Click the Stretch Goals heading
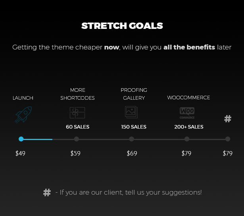Viewport: 244px width, 216px height. pyautogui.click(x=122, y=26)
